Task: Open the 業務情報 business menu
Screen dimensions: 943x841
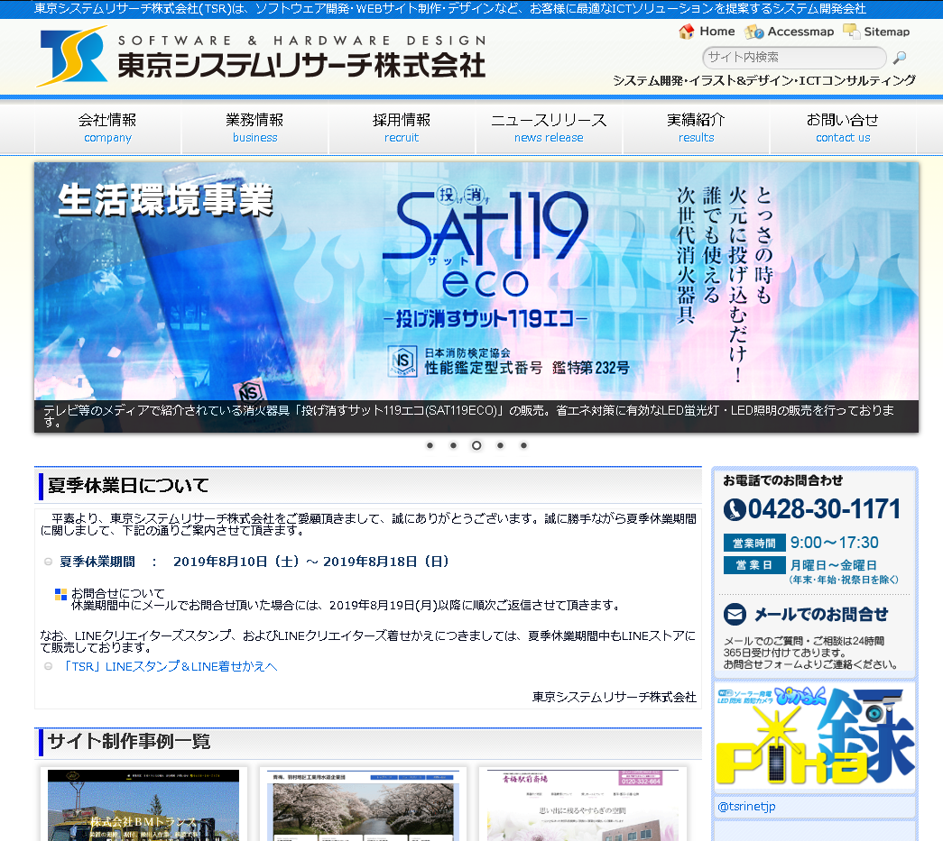Action: point(255,129)
